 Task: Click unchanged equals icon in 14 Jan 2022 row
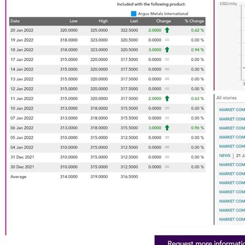167,69
